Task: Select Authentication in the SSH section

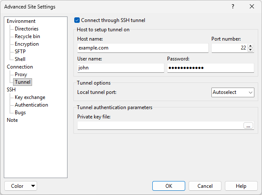Action: point(31,105)
